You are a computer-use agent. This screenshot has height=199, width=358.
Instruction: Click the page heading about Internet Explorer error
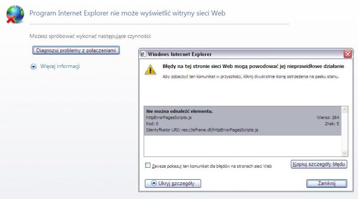128,13
